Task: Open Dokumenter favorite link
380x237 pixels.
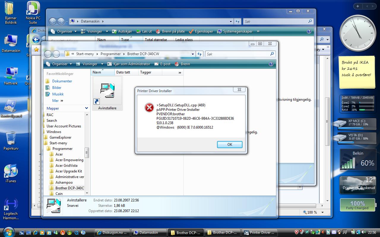Action: 62,81
